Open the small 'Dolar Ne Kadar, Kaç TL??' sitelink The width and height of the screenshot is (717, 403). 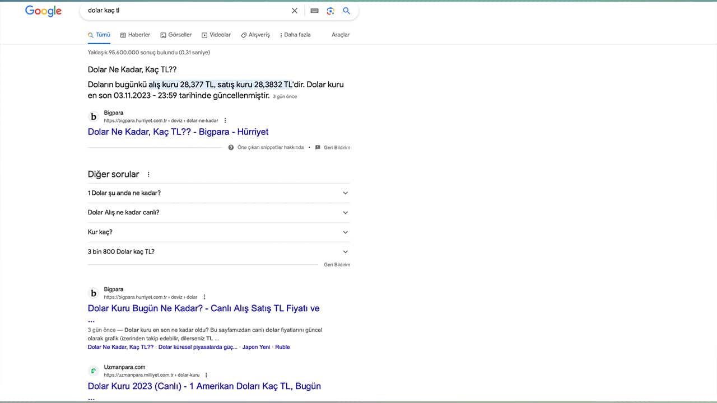click(120, 347)
